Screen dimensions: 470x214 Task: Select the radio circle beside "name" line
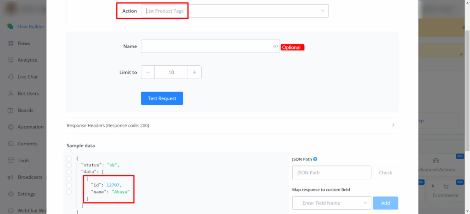69,192
